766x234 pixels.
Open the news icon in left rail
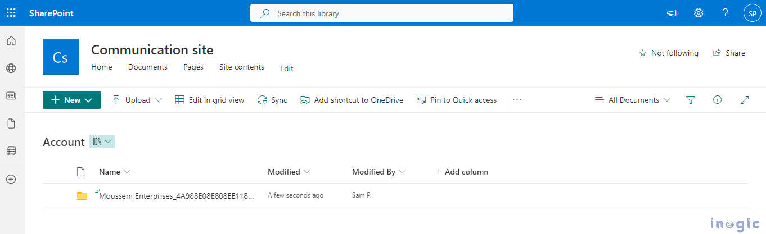click(x=11, y=95)
